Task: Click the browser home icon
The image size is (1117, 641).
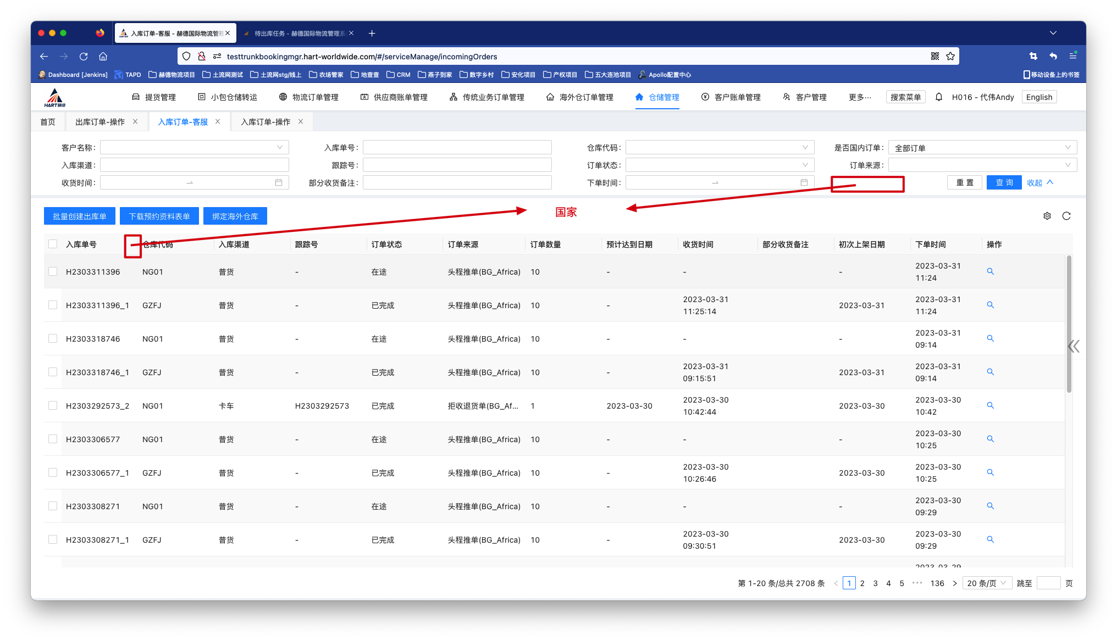Action: click(103, 56)
